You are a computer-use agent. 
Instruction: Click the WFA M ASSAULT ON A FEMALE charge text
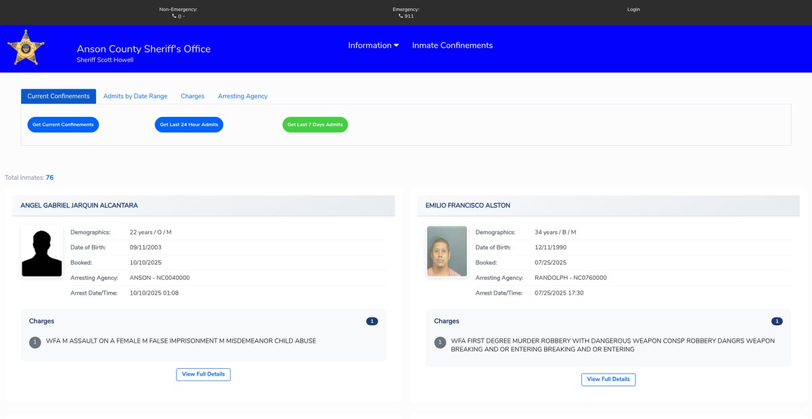click(181, 341)
